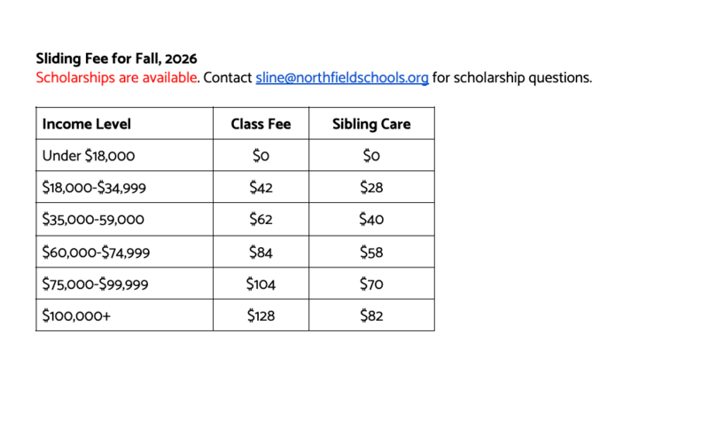
Task: Click the $128 class fee cell
Action: pyautogui.click(x=261, y=315)
